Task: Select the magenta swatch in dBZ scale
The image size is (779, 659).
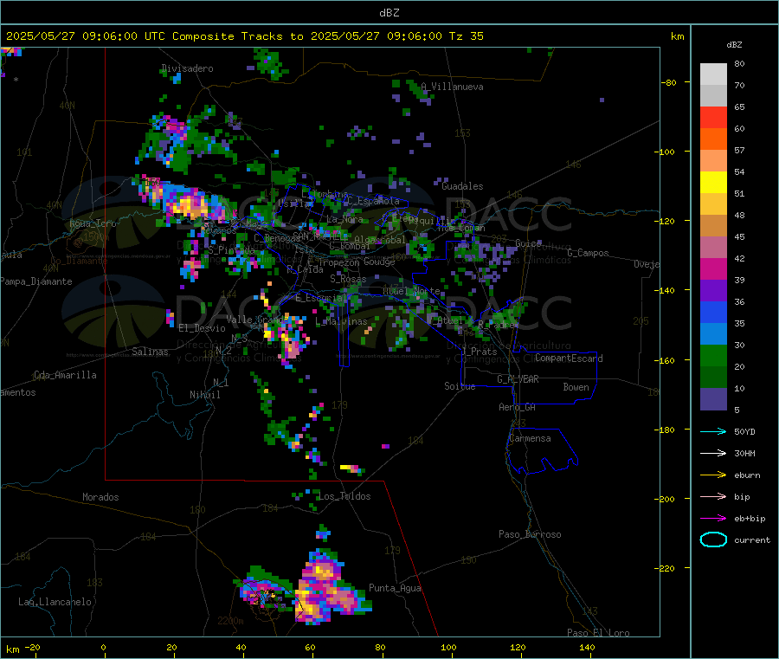Action: tap(713, 268)
